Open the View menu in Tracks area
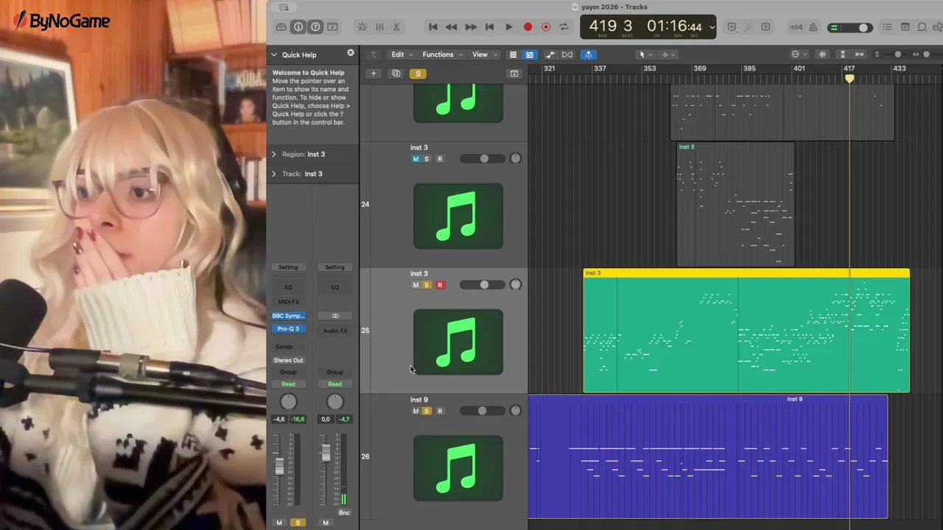The height and width of the screenshot is (530, 943). [x=483, y=54]
